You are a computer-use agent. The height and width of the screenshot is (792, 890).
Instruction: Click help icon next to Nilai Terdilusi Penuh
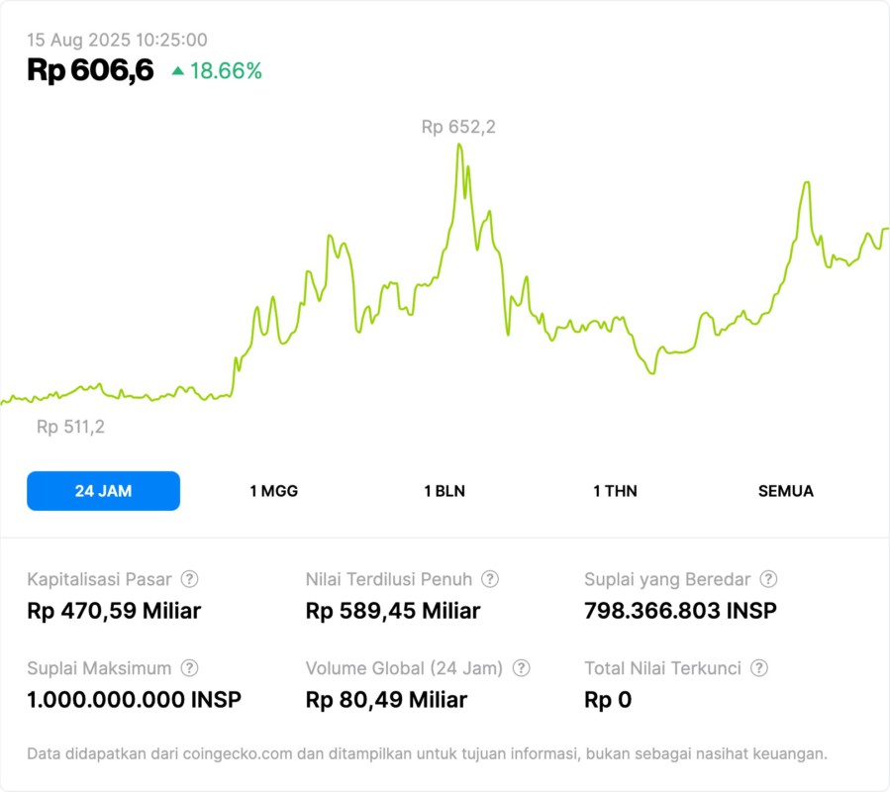click(x=490, y=579)
